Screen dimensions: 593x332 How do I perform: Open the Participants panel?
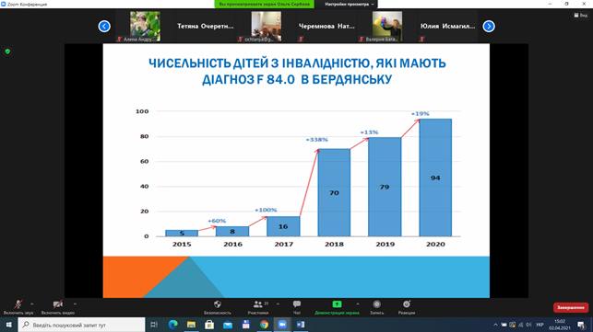pos(258,304)
